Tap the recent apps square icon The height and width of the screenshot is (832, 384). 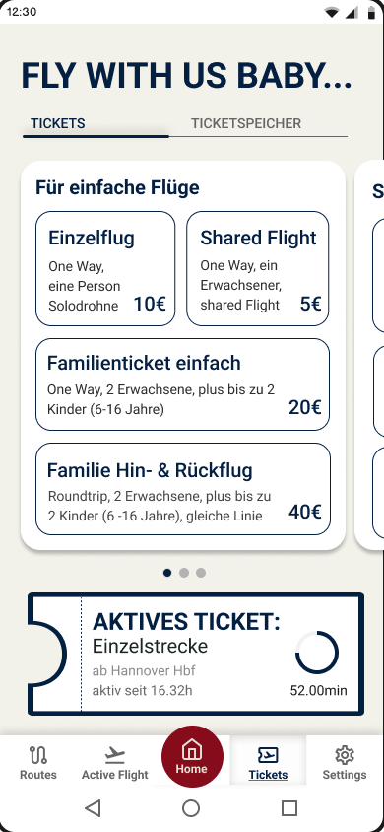coord(289,808)
